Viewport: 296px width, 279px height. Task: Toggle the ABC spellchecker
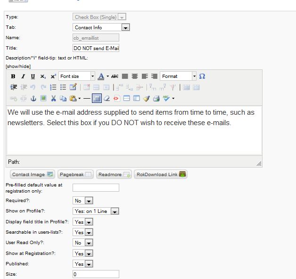click(166, 99)
